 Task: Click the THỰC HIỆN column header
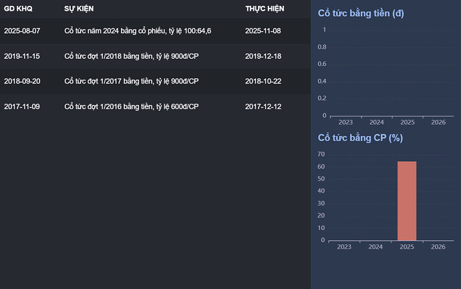pyautogui.click(x=265, y=9)
